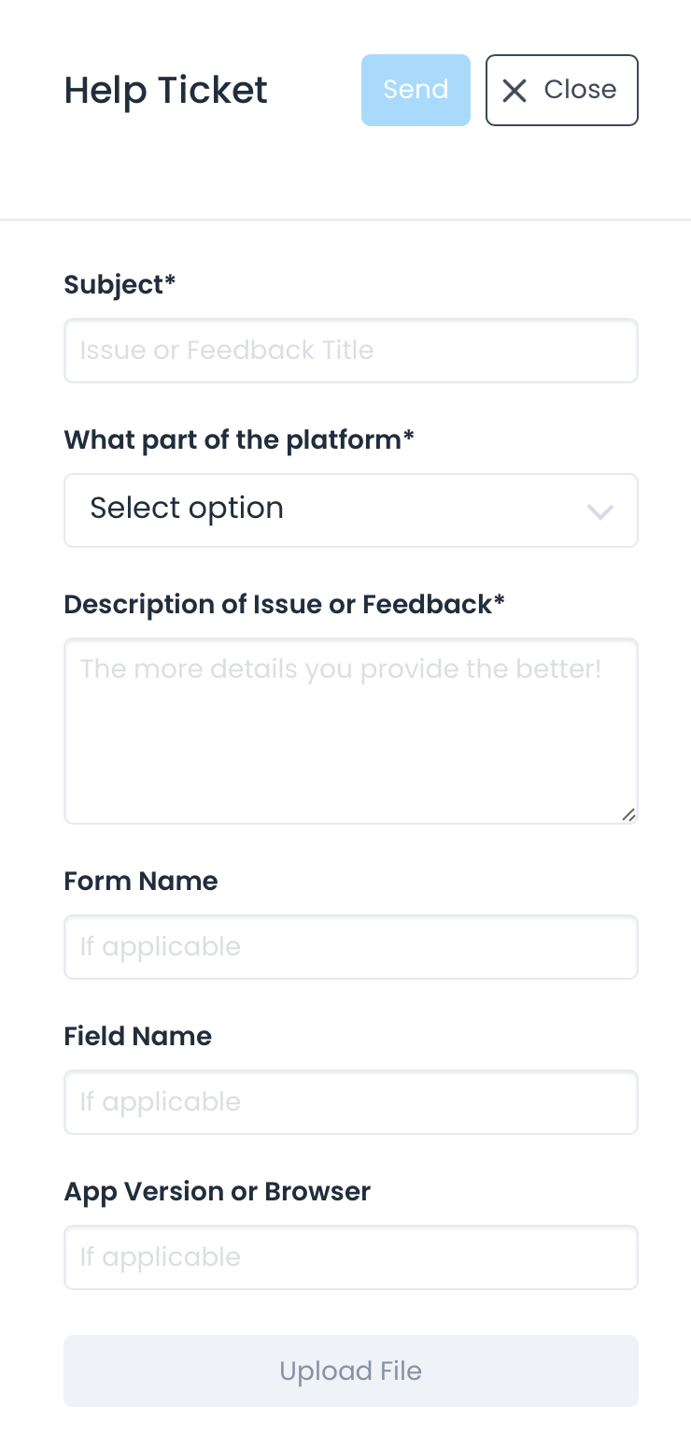This screenshot has width=691, height=1436.
Task: Focus the Form Name input field
Action: [350, 947]
